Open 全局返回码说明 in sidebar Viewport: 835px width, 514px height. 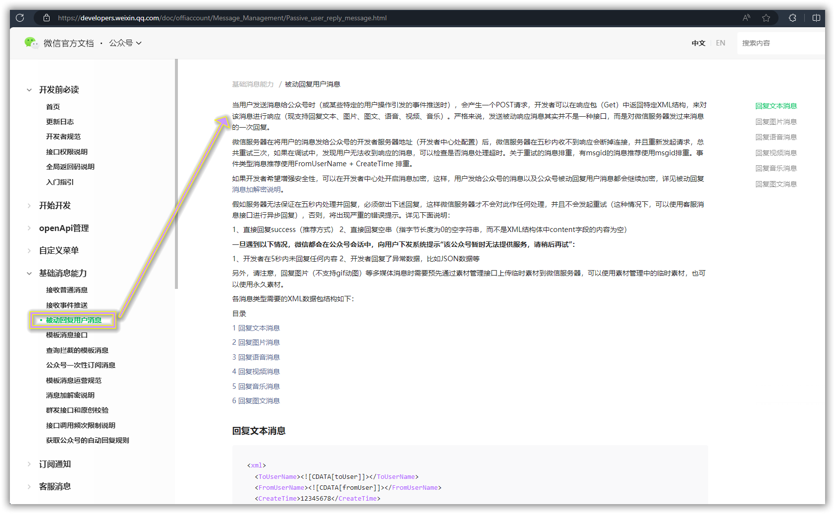click(x=70, y=167)
